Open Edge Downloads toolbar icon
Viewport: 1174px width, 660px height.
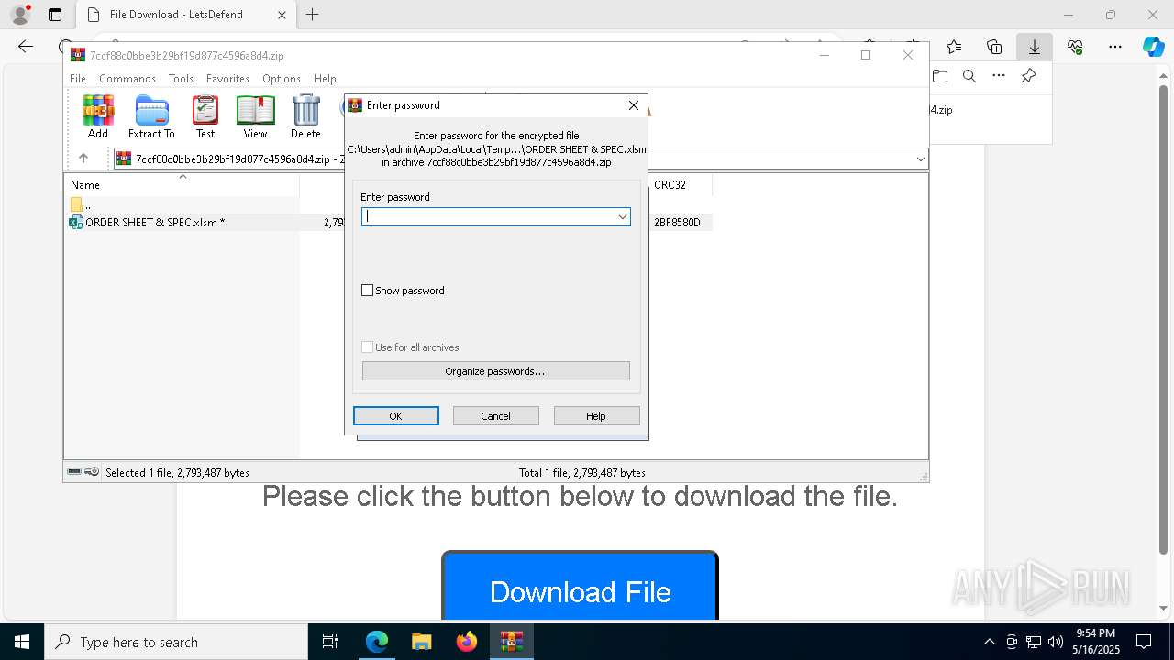point(1034,47)
